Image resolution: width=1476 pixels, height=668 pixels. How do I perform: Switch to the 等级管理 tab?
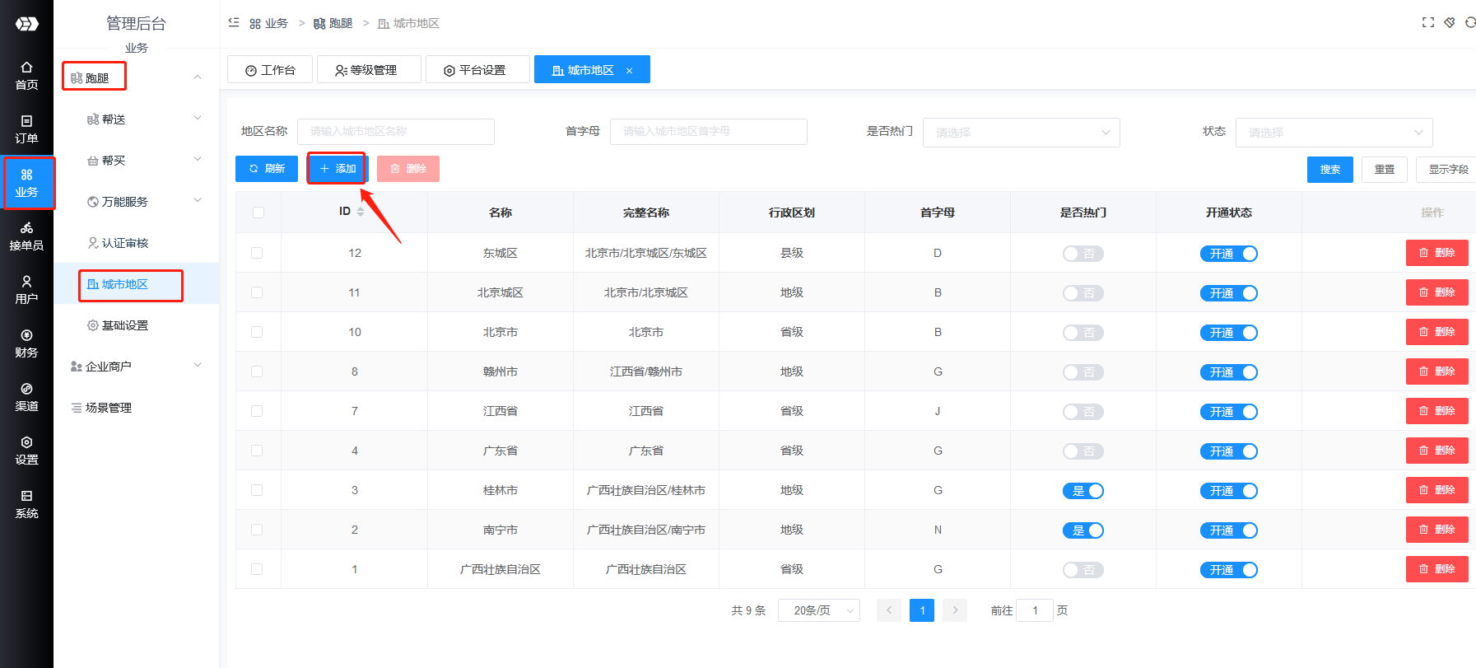369,70
